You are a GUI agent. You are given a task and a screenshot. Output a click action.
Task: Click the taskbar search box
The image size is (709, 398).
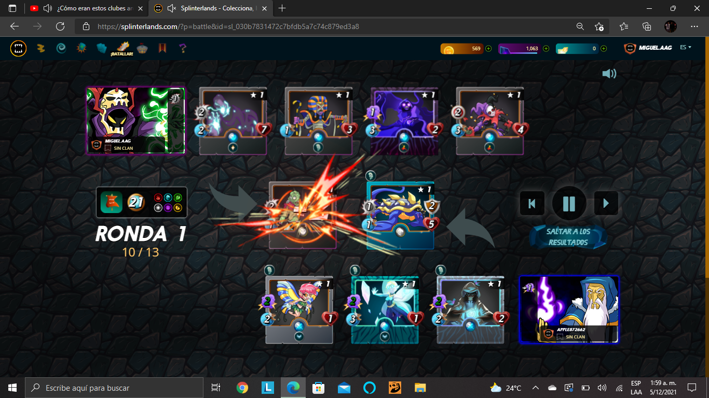(114, 388)
